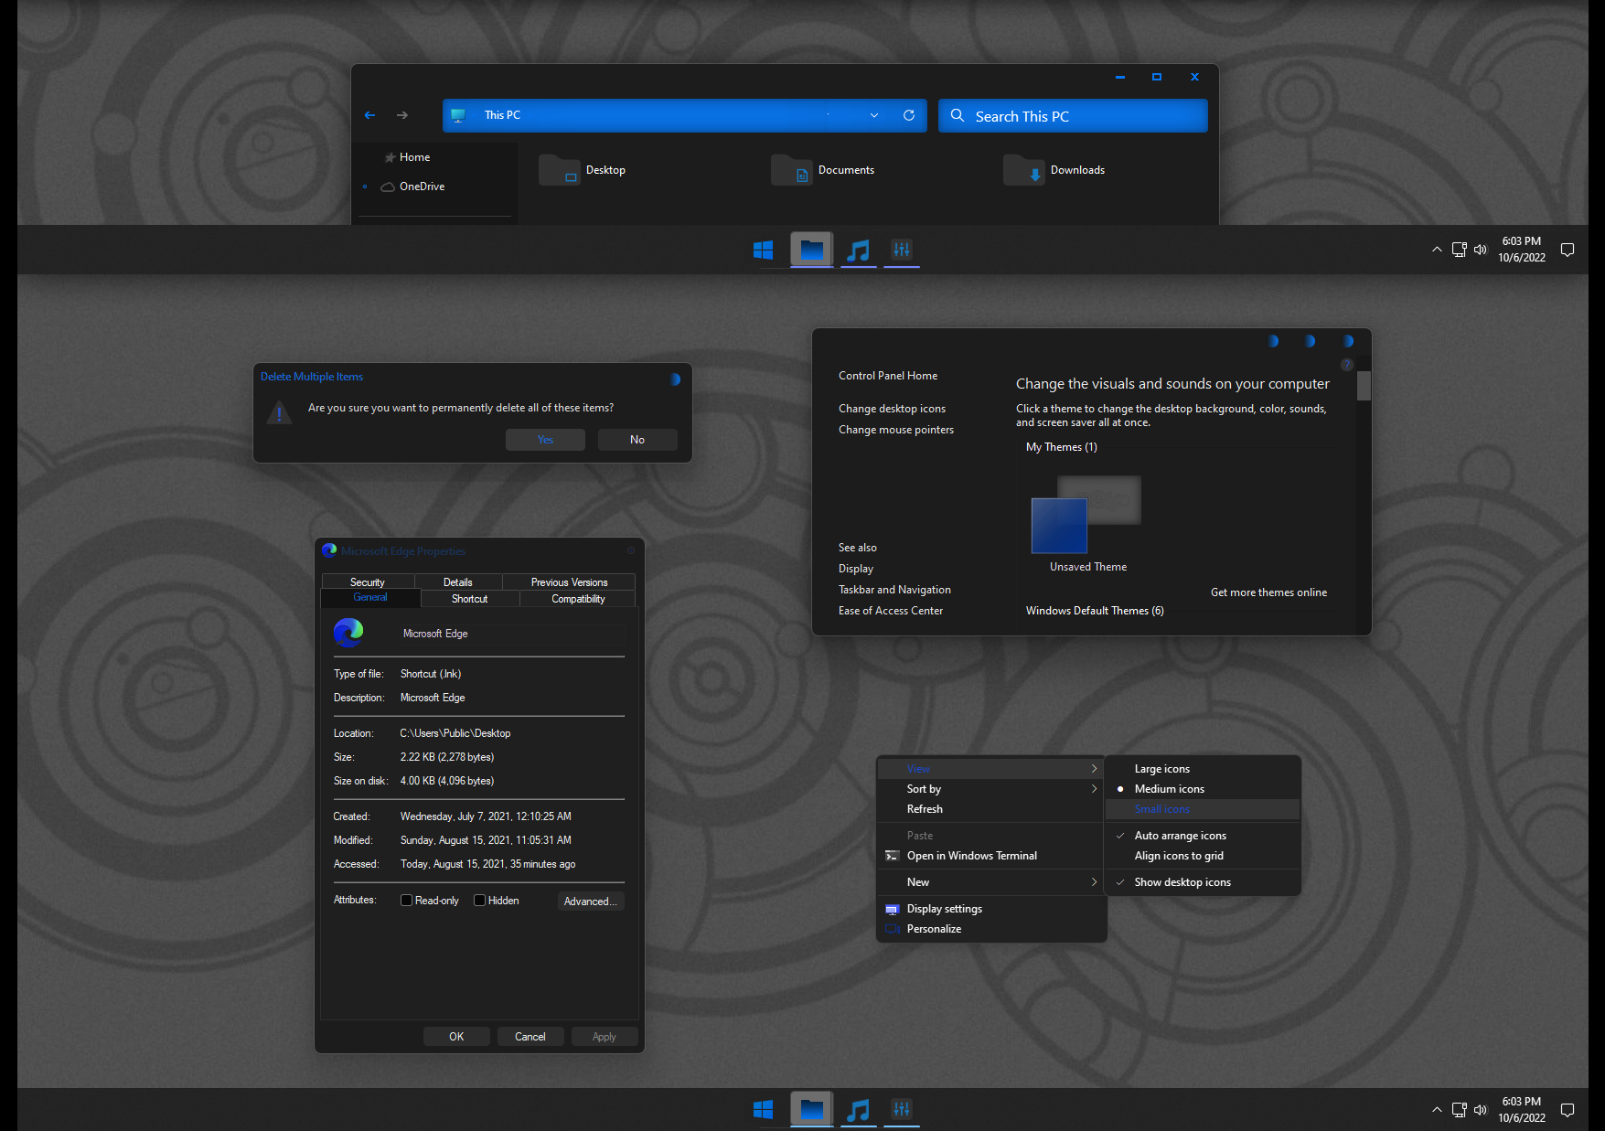The width and height of the screenshot is (1605, 1131).
Task: Open the address bar dropdown
Action: click(873, 115)
